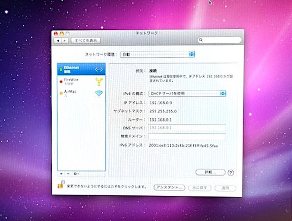Add a new service with plus button
The image size is (292, 221).
tap(61, 174)
